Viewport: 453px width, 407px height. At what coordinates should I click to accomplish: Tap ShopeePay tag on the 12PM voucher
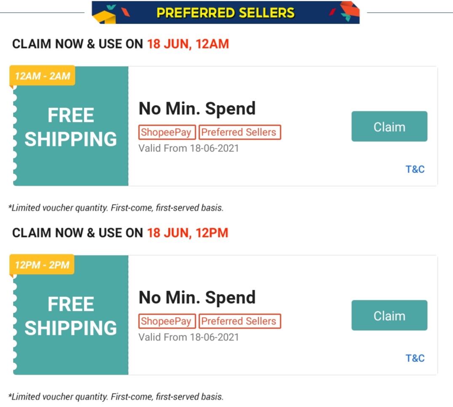point(167,321)
